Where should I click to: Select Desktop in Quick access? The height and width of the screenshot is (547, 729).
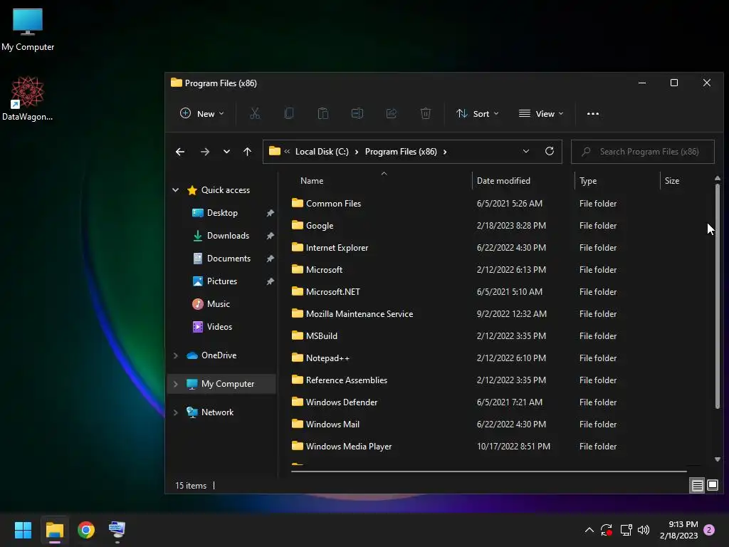[x=222, y=213]
